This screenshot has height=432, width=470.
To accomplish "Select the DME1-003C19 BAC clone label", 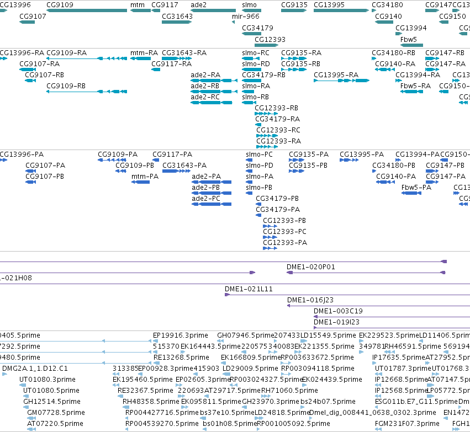I will pyautogui.click(x=338, y=311).
